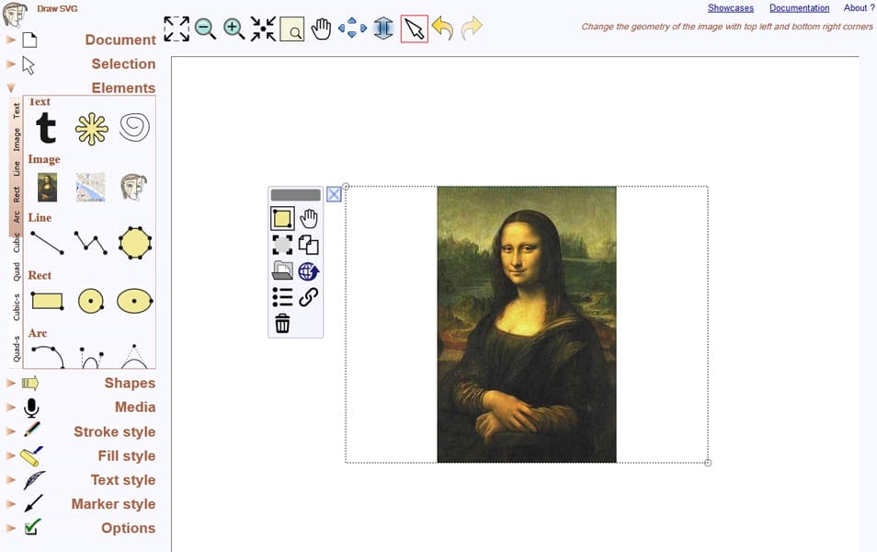This screenshot has height=552, width=877.
Task: Switch to vertical Quad-s tab
Action: [x=17, y=349]
